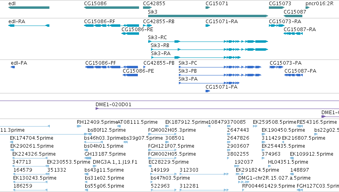
Task: Select the FGM002H05.5prime EST label
Action: coord(172,154)
